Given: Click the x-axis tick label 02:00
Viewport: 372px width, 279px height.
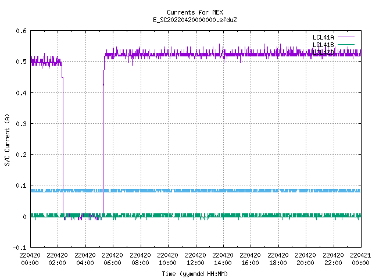Looking at the screenshot, I should coord(57,263).
